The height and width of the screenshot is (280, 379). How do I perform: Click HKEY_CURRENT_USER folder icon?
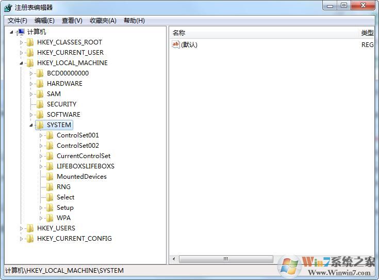pyautogui.click(x=30, y=53)
